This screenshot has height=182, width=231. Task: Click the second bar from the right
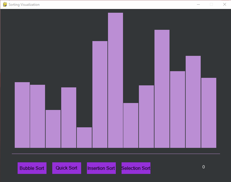pyautogui.click(x=193, y=102)
